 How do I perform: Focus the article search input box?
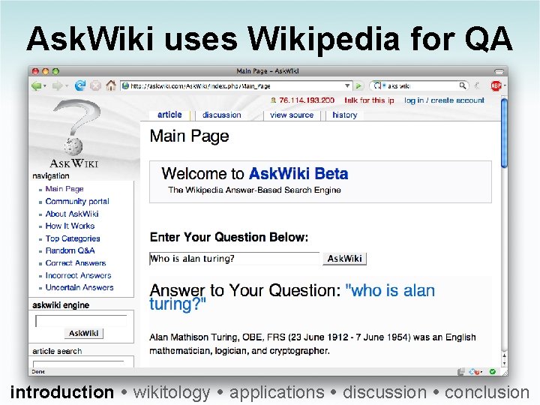click(x=79, y=364)
